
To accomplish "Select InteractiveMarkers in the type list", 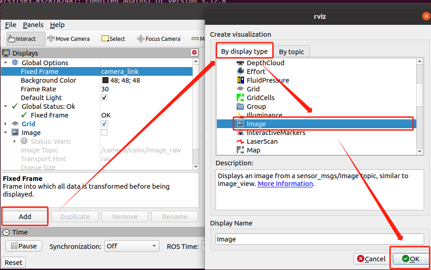I will (x=276, y=133).
